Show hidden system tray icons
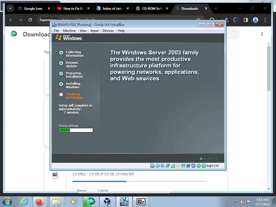The height and width of the screenshot is (207, 276). [229, 202]
